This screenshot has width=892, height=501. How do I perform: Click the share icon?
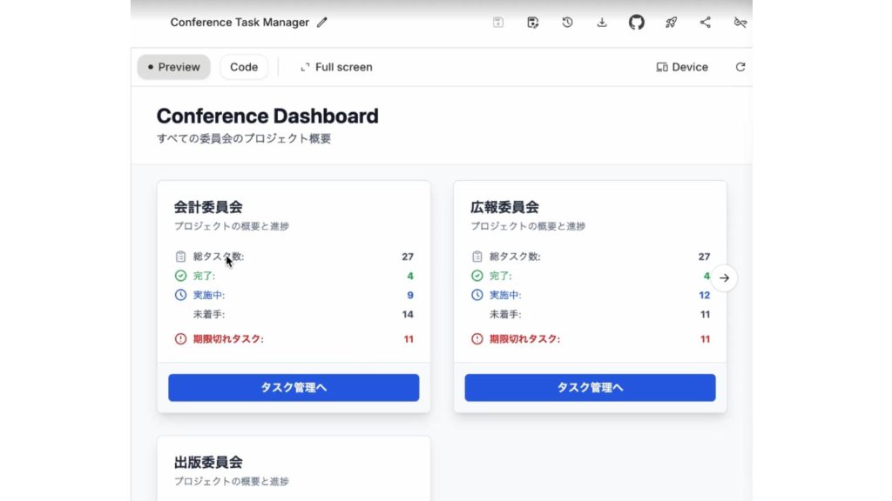point(706,23)
